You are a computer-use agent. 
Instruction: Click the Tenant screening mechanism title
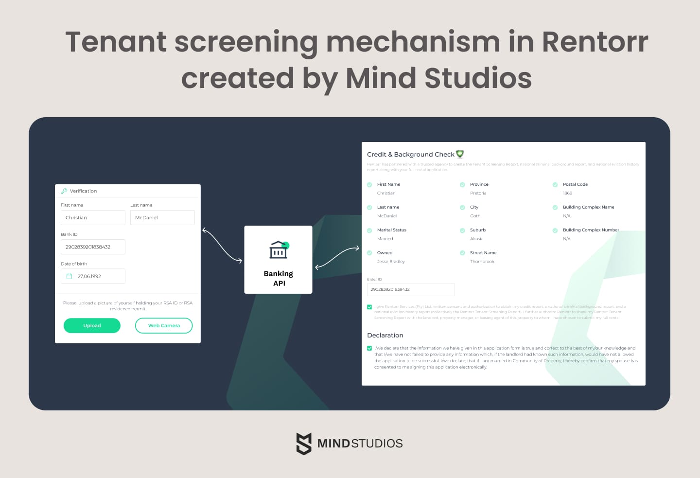tap(357, 60)
